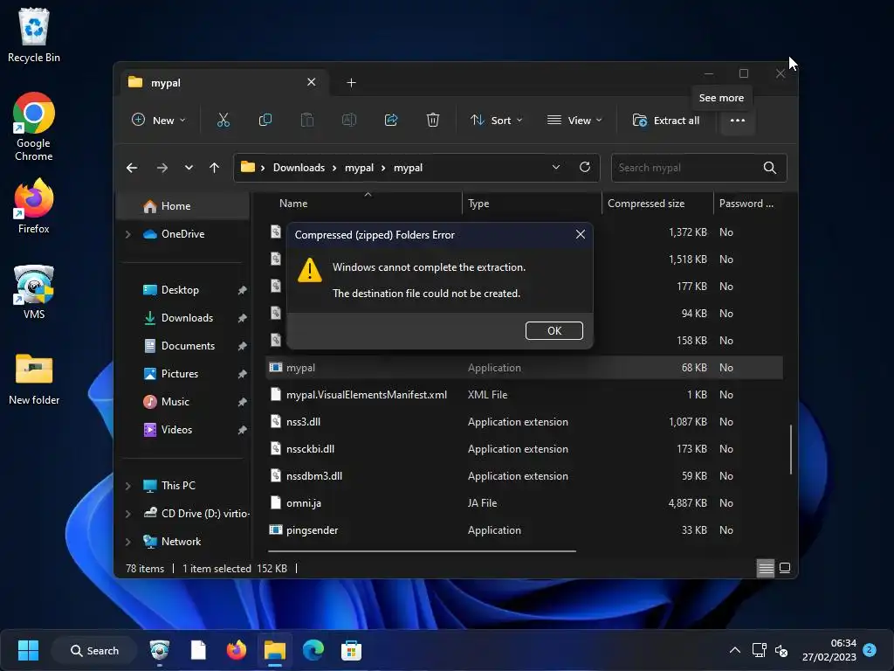Close the Compressed Folders Error dialog
The image size is (894, 671).
coord(581,234)
